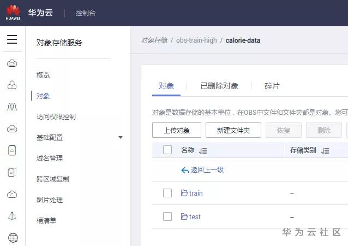
Task: Tick the select-all checkbox in table header
Action: point(167,150)
